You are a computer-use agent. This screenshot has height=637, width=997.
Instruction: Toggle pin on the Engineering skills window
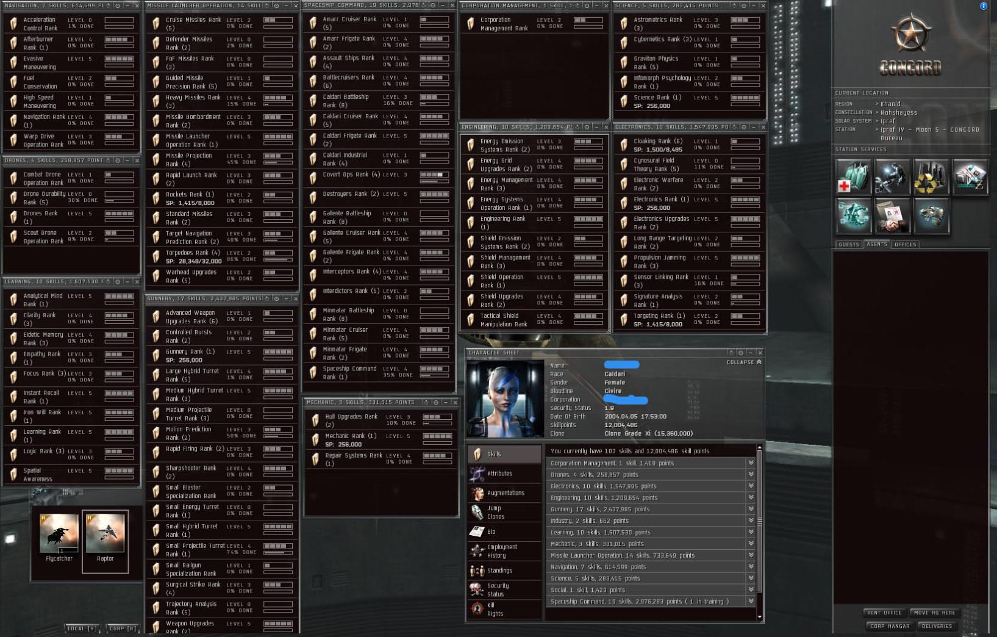click(x=577, y=127)
